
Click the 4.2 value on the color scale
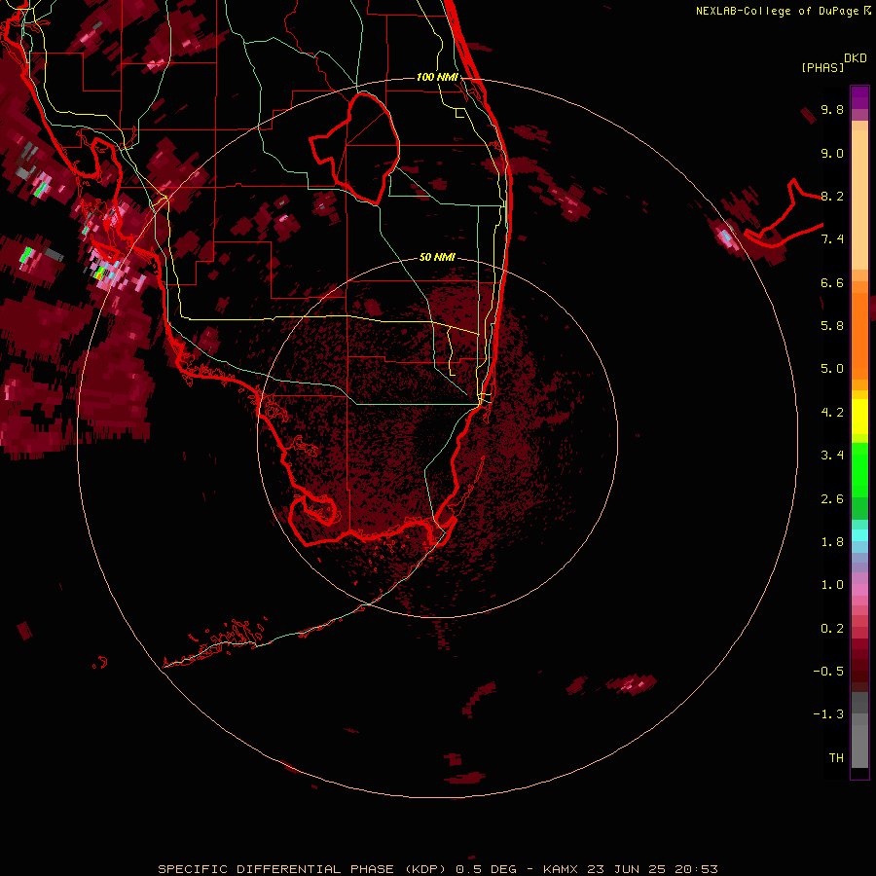click(832, 413)
